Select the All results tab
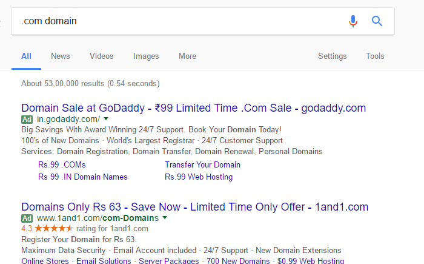Viewport: 424px width, 264px height. click(x=26, y=56)
